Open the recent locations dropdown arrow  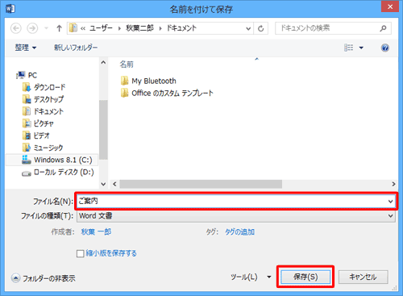(46, 28)
